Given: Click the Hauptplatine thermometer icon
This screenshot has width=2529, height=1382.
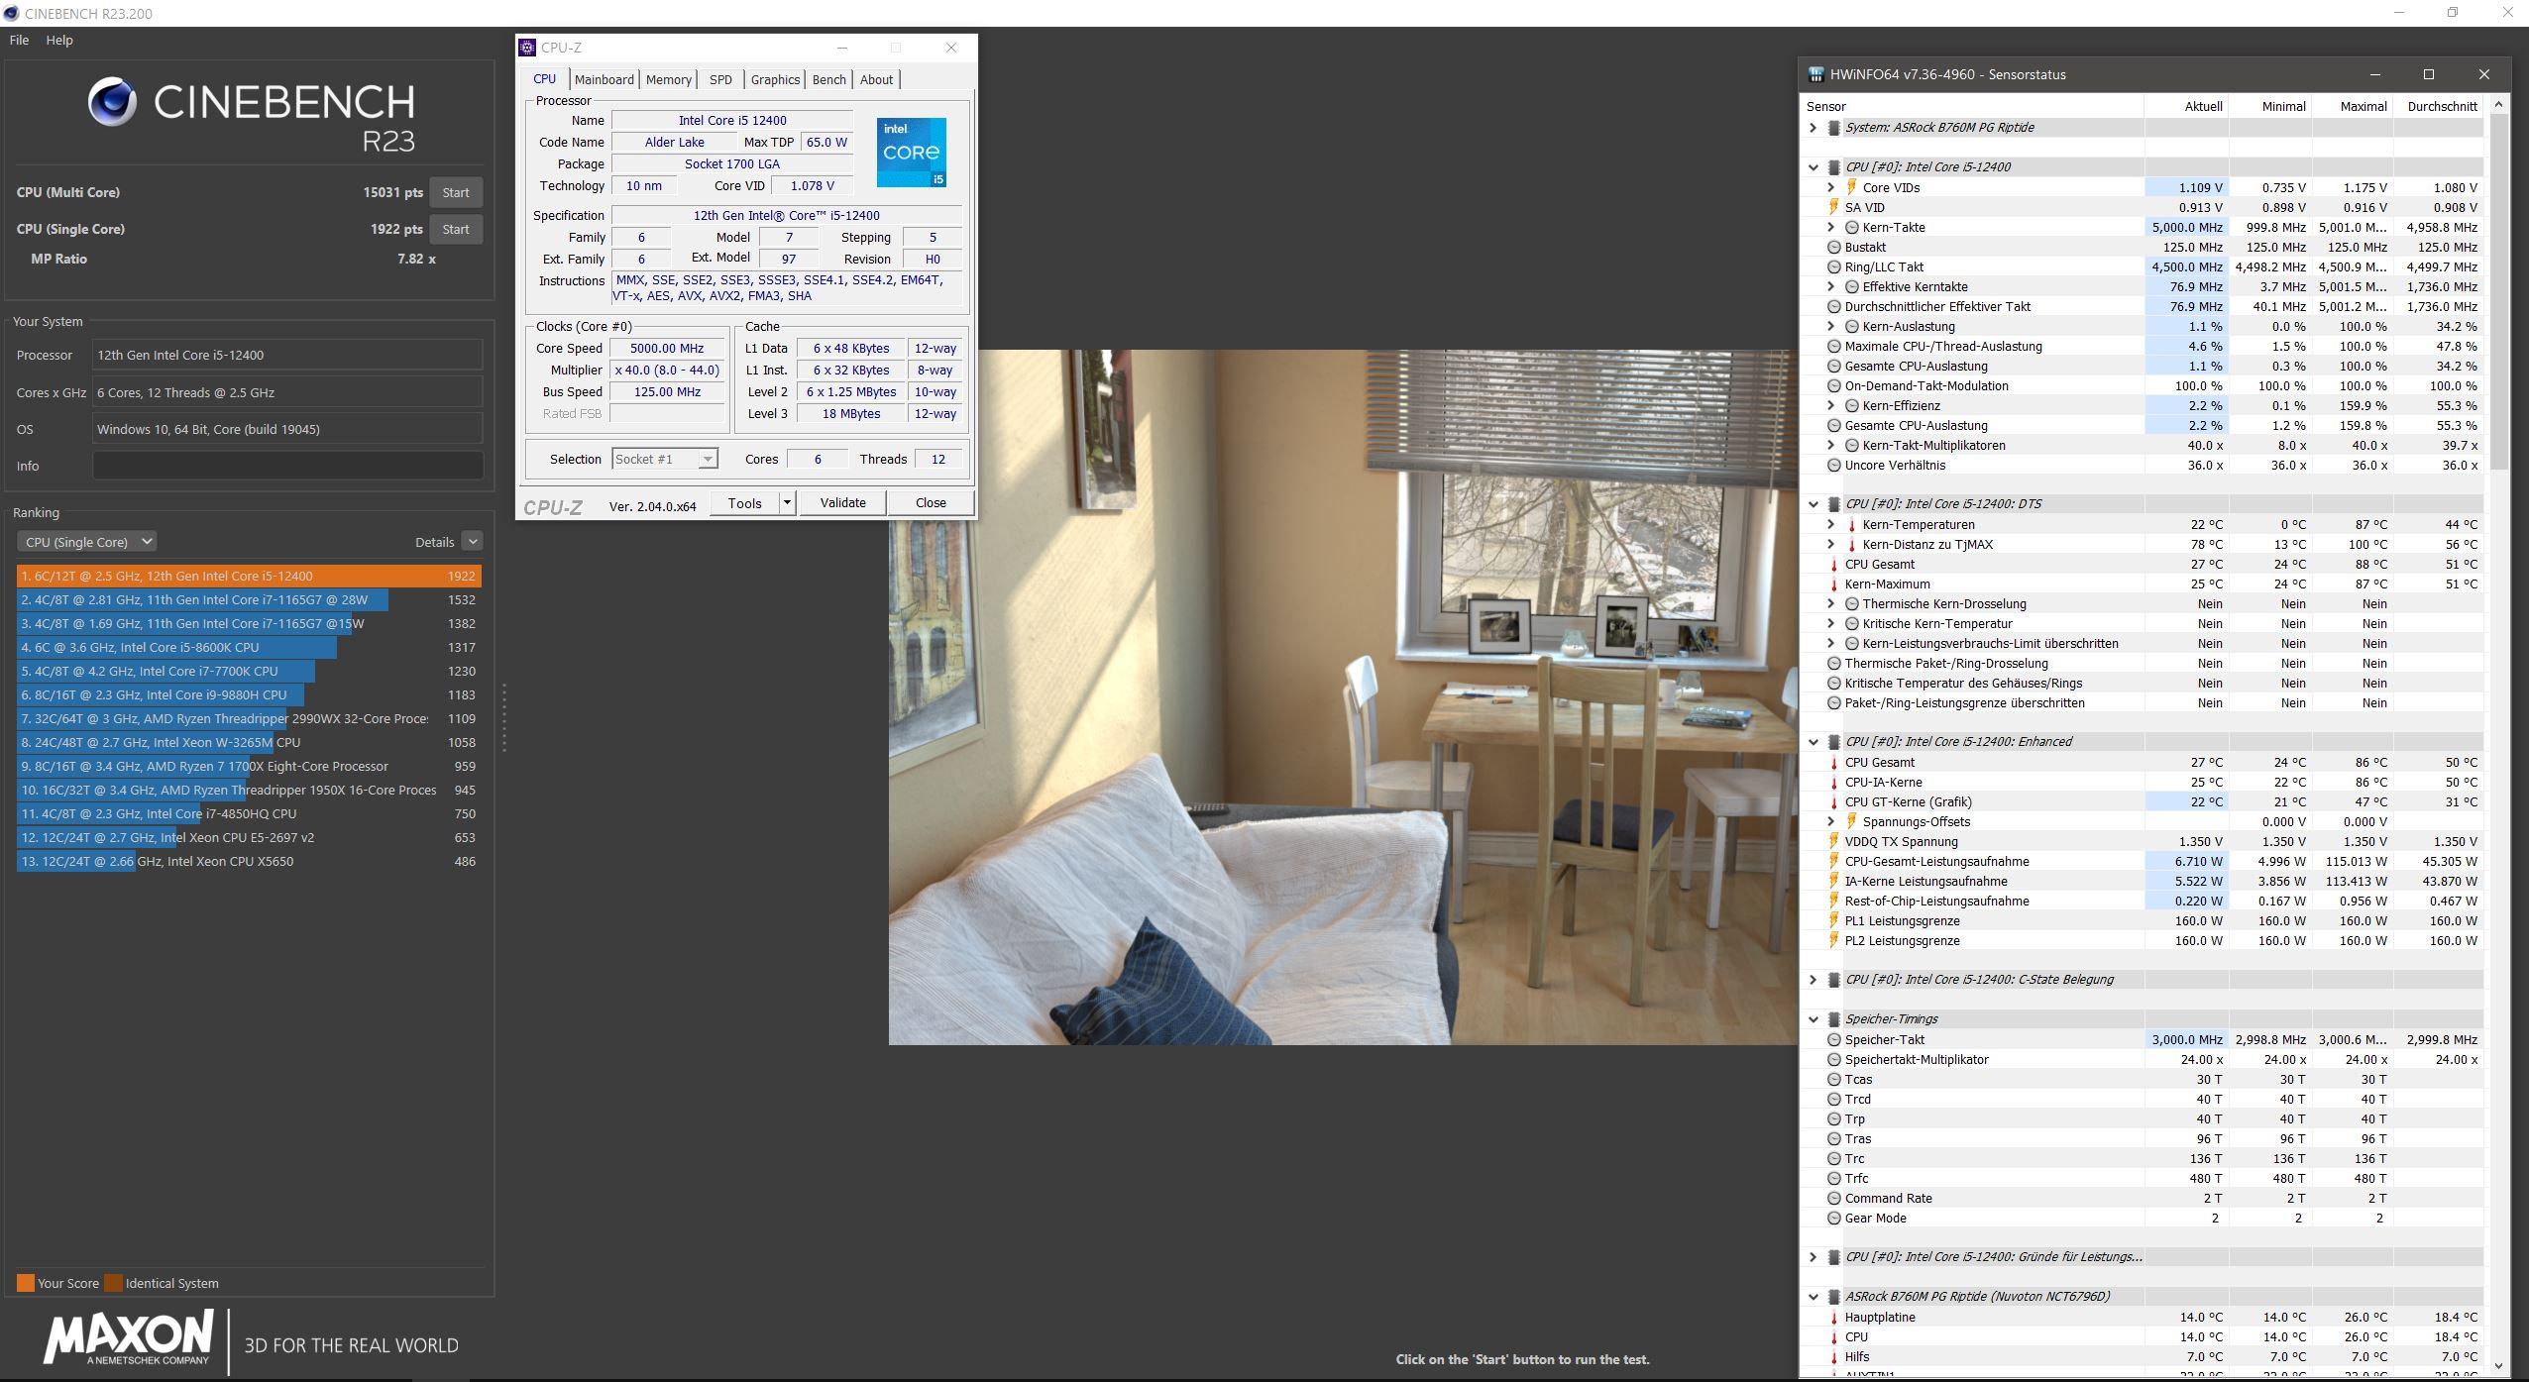Looking at the screenshot, I should pos(1833,1317).
